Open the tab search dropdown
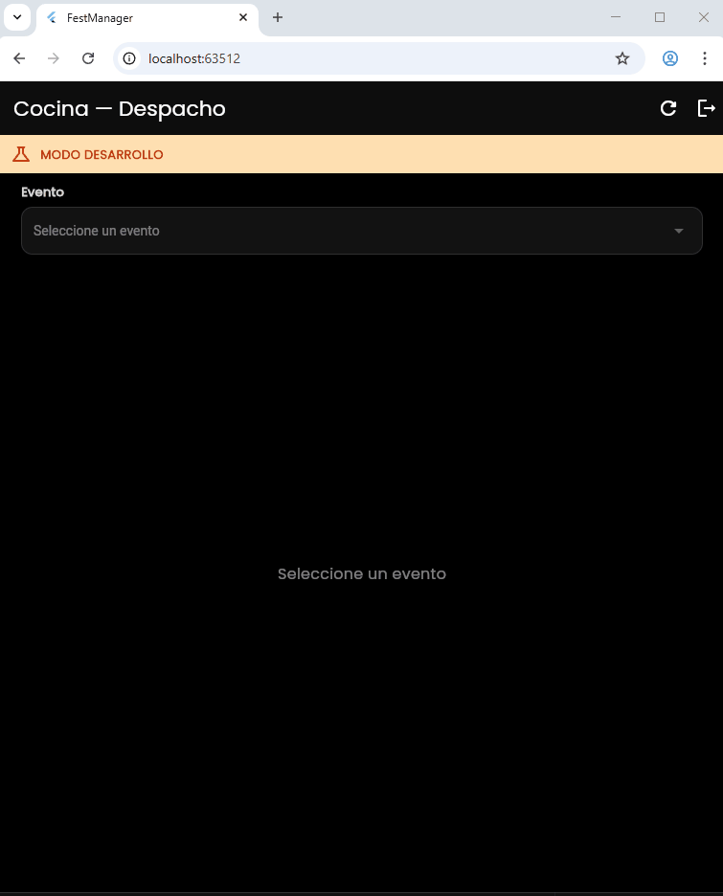Screen dimensions: 723x896 pos(17,18)
